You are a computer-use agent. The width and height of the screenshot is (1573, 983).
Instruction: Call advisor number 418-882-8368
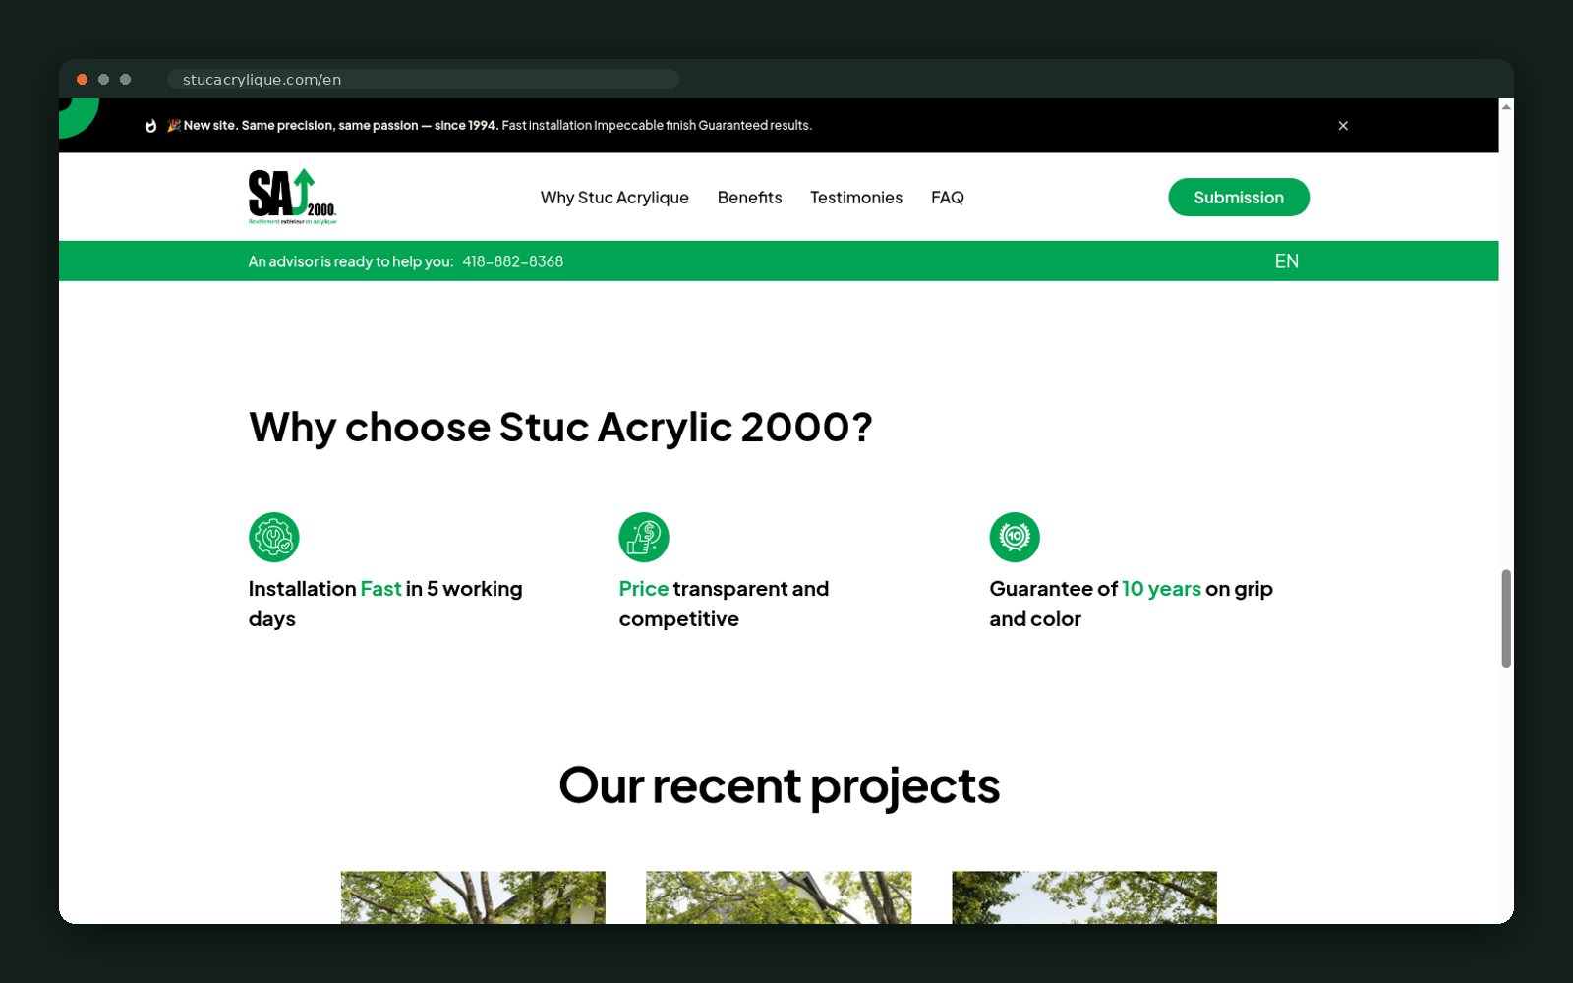(x=513, y=261)
